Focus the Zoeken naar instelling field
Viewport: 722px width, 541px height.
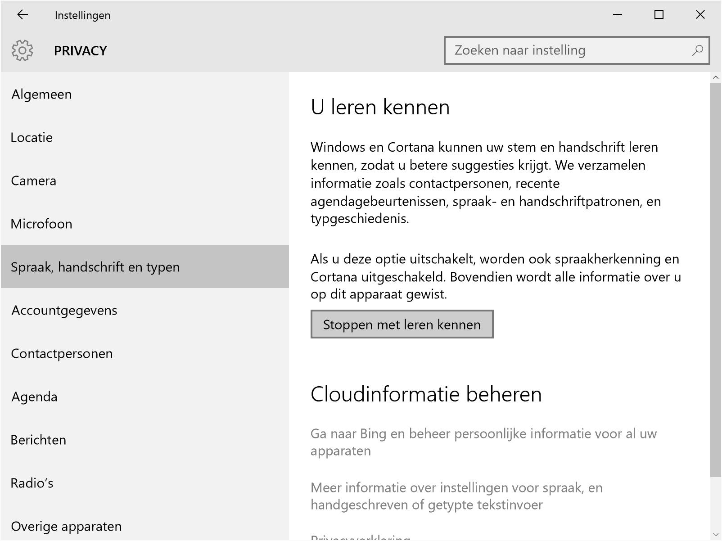(x=567, y=50)
